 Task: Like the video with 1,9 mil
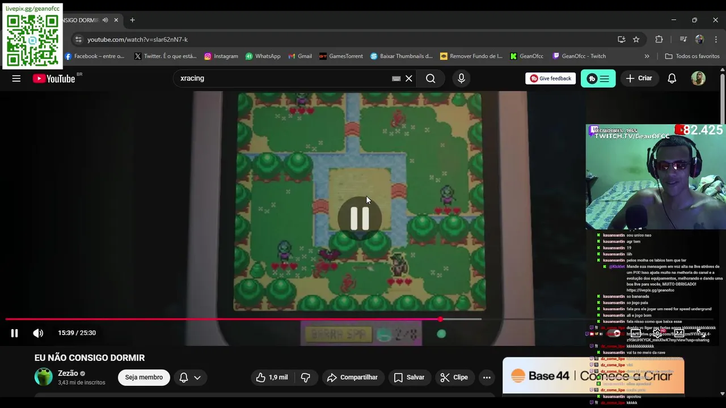[272, 377]
